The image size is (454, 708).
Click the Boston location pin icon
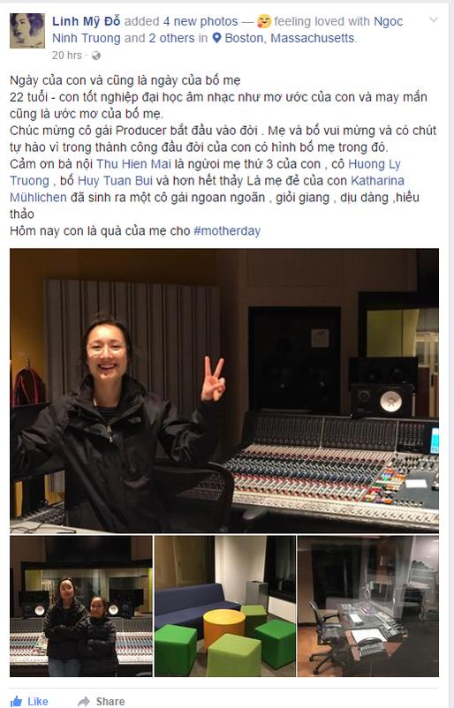tap(216, 38)
